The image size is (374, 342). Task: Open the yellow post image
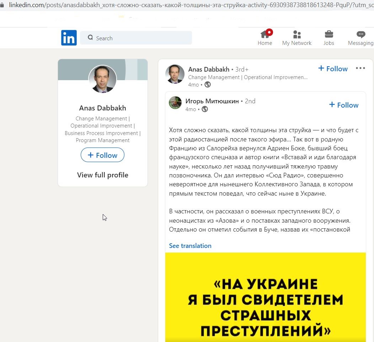pyautogui.click(x=266, y=297)
